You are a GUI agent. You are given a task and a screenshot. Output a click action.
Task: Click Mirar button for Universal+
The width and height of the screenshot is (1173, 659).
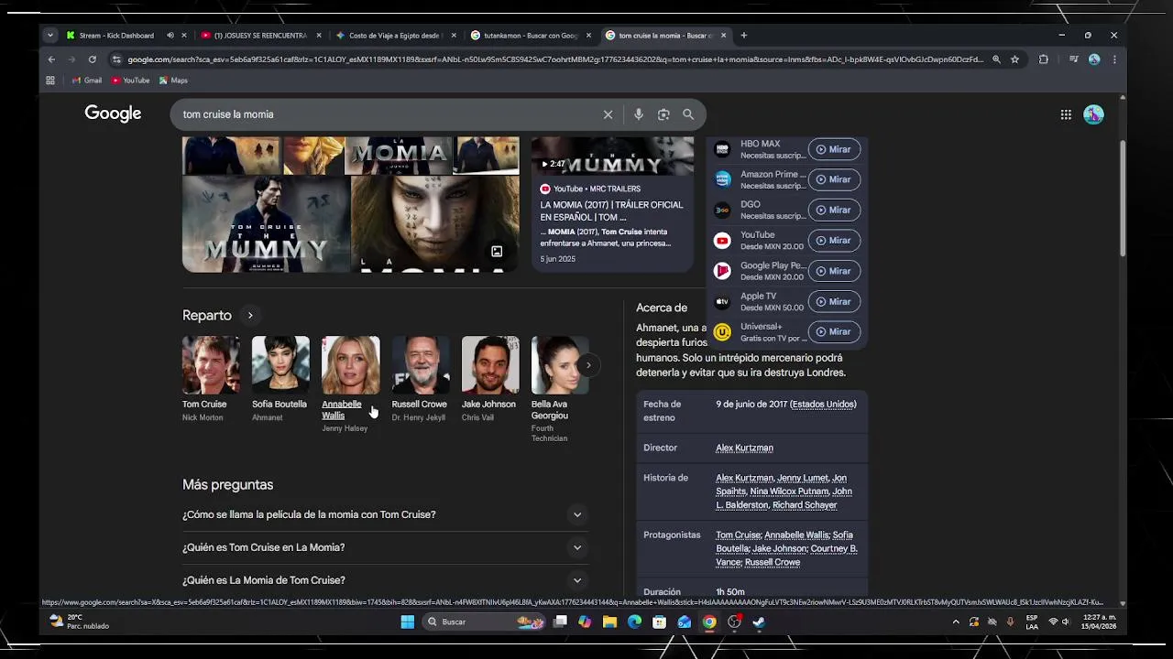[834, 331]
